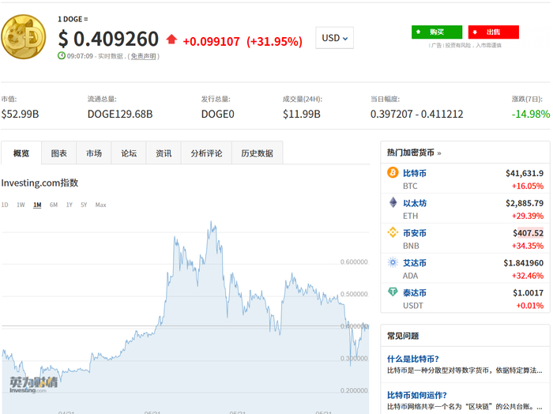Switch to the 图表 chart tab
Screen dimensions: 553x414
[59, 153]
